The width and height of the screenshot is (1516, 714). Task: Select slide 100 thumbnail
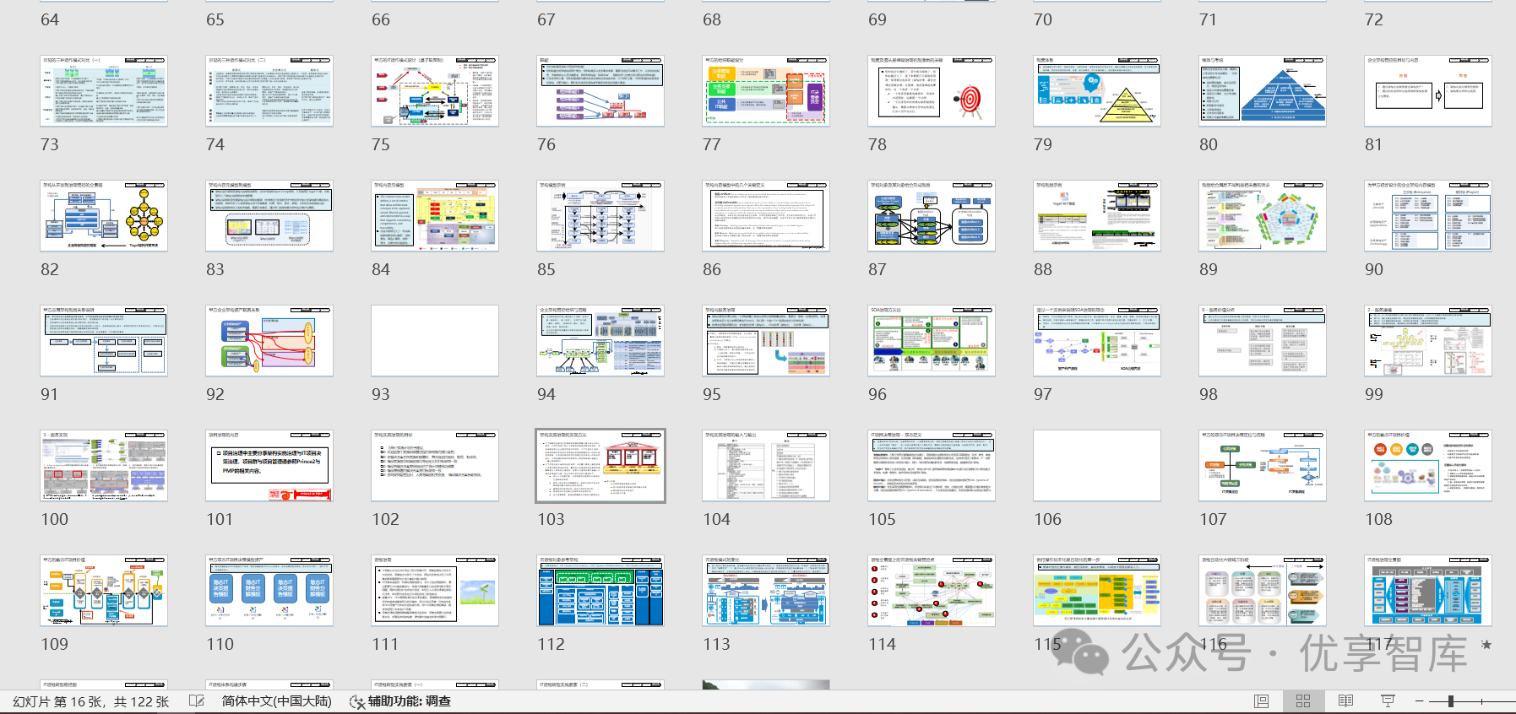coord(104,466)
